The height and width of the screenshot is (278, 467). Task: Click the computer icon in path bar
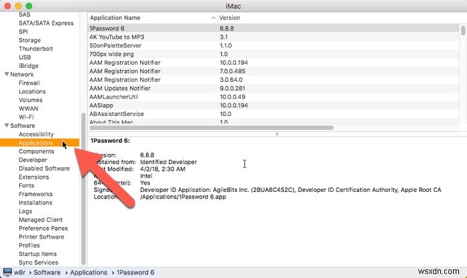coord(7,272)
